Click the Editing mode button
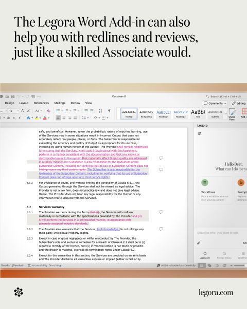This screenshot has width=247, height=309. [239, 104]
